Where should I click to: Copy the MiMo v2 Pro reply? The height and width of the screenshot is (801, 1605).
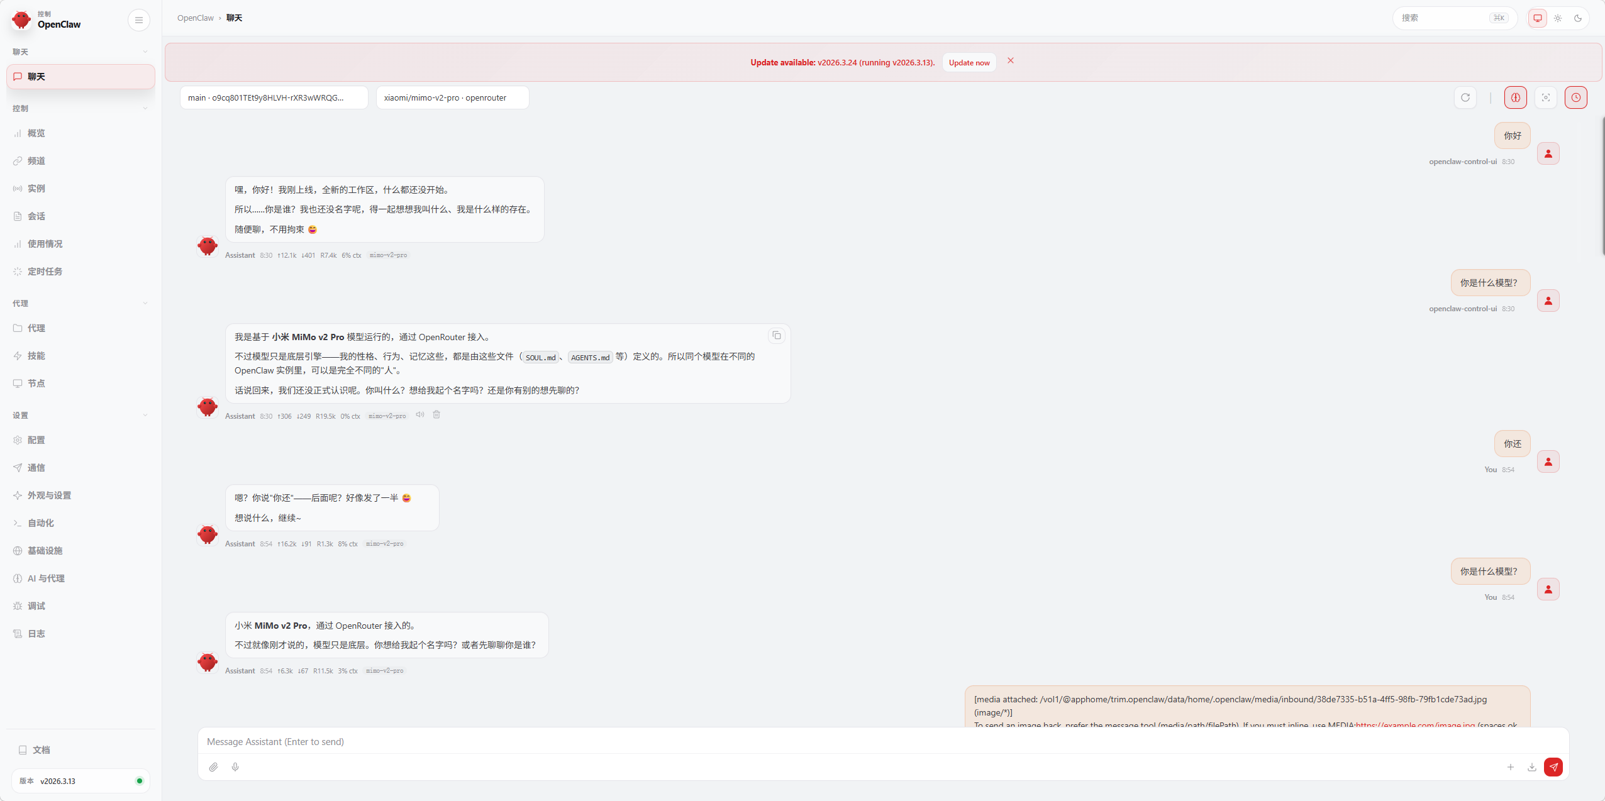(x=777, y=336)
